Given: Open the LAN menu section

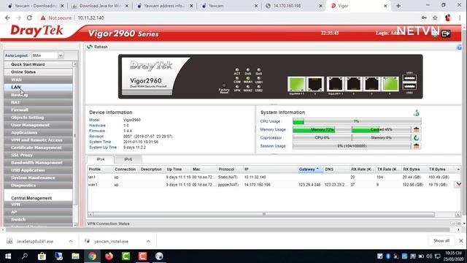Looking at the screenshot, I should tap(38, 87).
